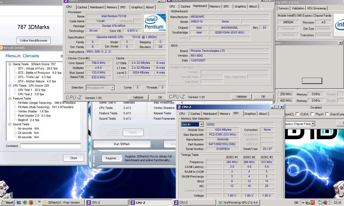Screen dimensions: 344x206
Task: Click the Run 3DMark button
Action: [x=122, y=144]
